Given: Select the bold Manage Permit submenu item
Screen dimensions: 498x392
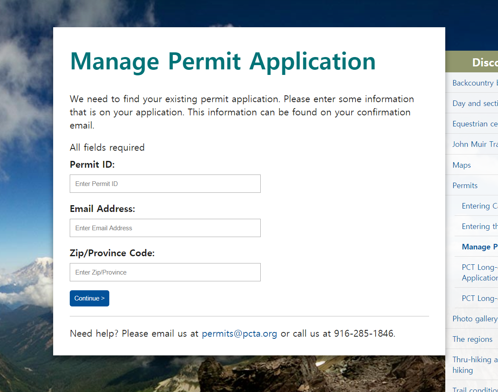Looking at the screenshot, I should click(480, 247).
